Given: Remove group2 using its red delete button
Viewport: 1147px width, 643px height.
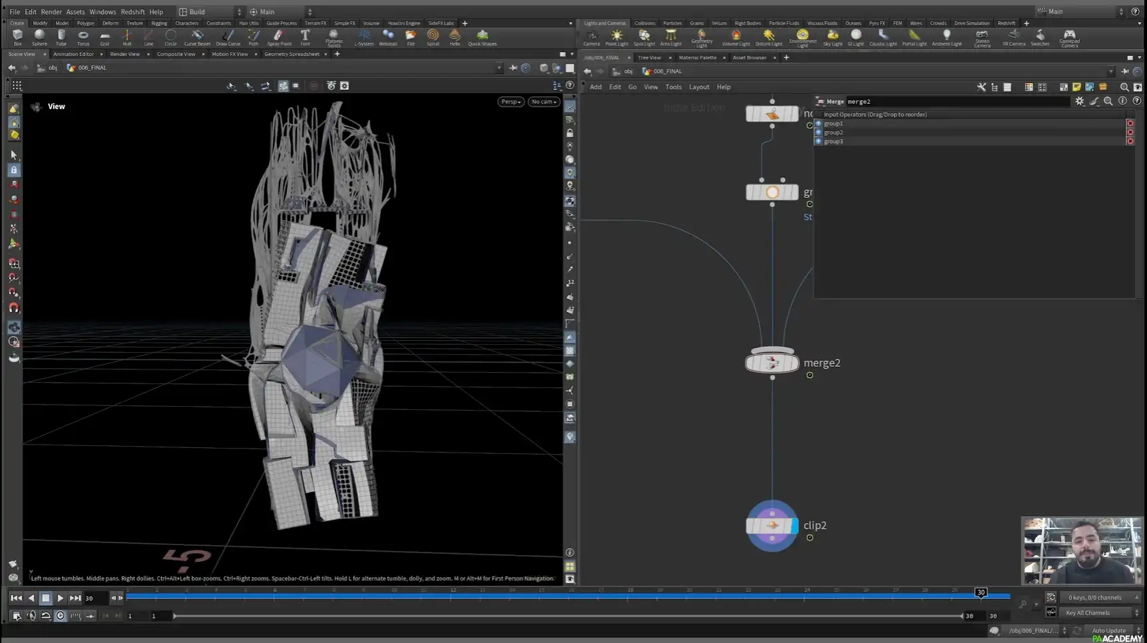Looking at the screenshot, I should point(1130,132).
